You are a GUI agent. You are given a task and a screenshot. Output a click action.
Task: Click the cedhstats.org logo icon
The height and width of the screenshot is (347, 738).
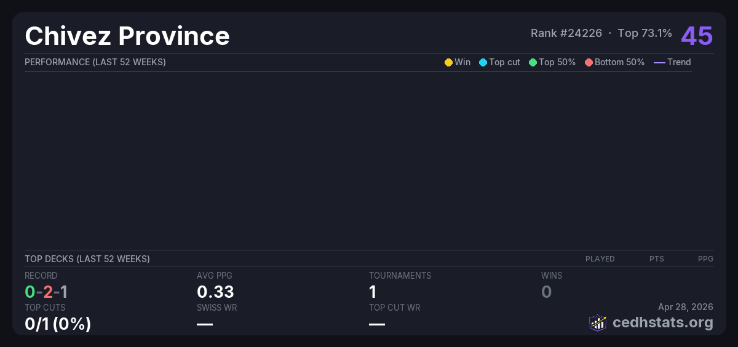point(598,322)
